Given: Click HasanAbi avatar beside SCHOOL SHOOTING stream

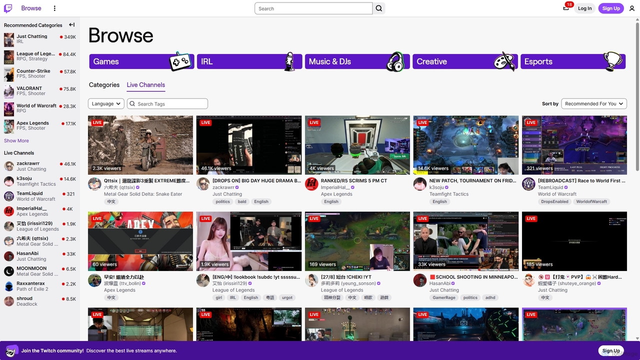Looking at the screenshot, I should click(x=420, y=280).
